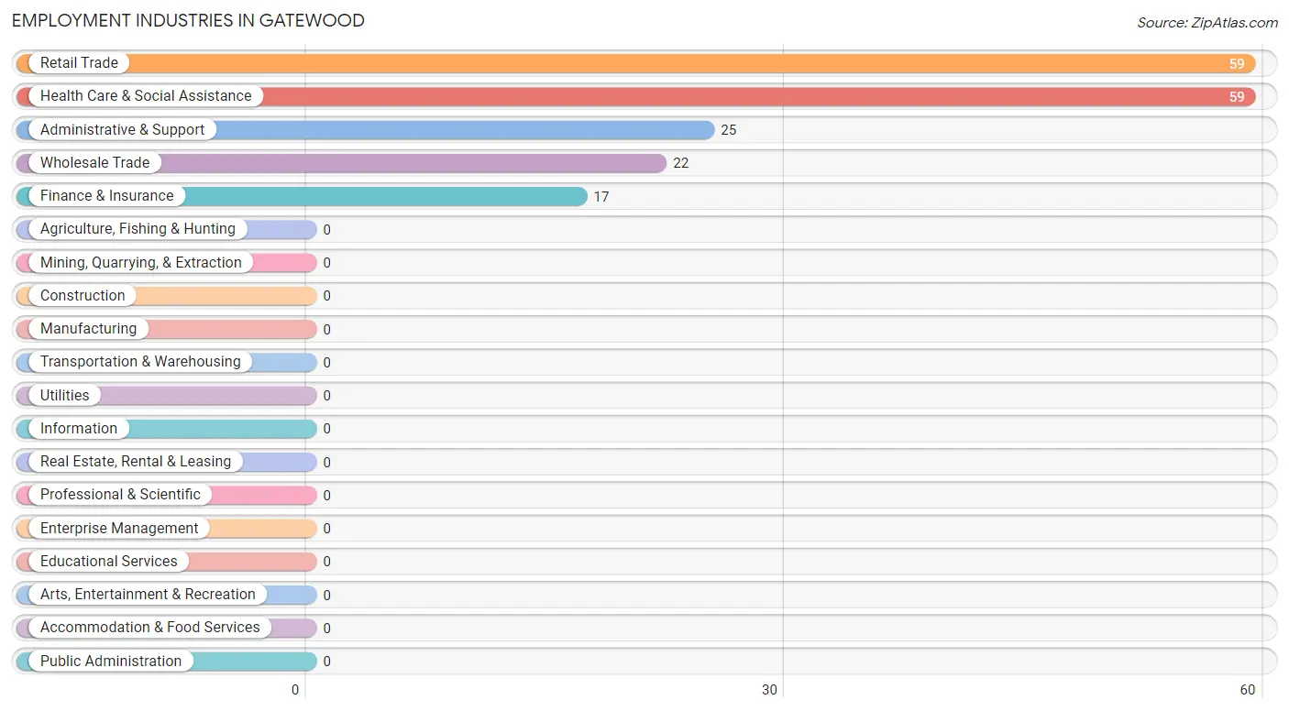This screenshot has height=711, width=1289.
Task: Select the Educational Services label
Action: (x=109, y=562)
